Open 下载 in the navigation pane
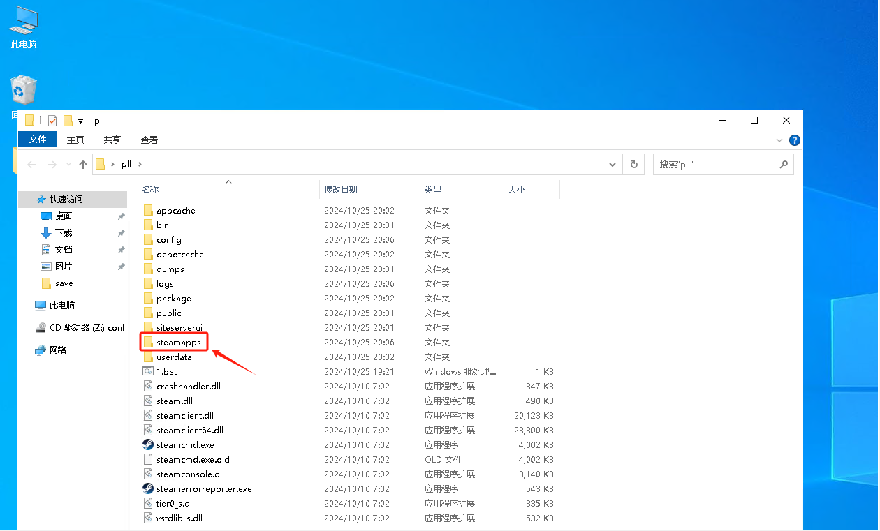This screenshot has height=531, width=880. (64, 233)
